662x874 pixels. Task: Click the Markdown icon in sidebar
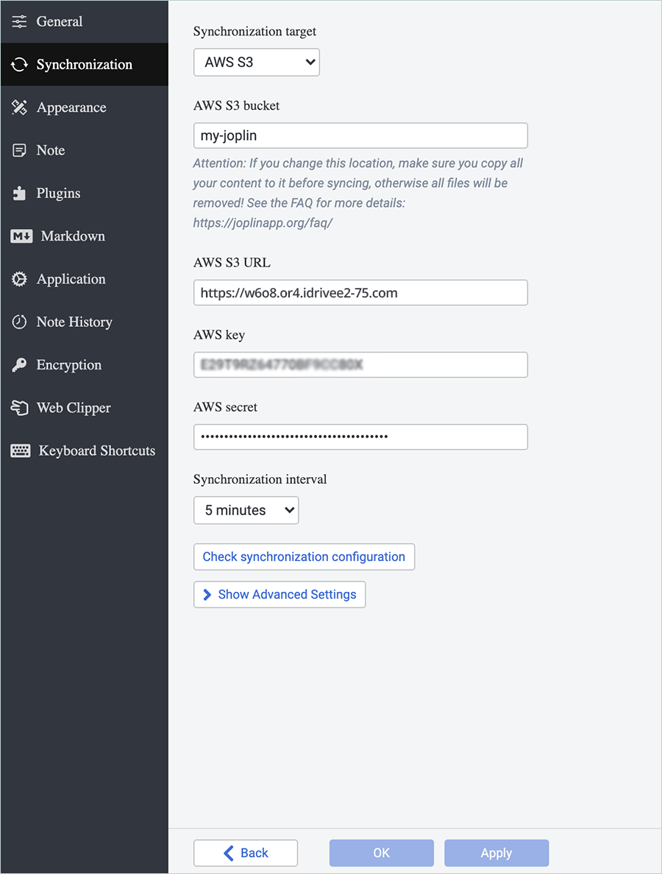[21, 236]
